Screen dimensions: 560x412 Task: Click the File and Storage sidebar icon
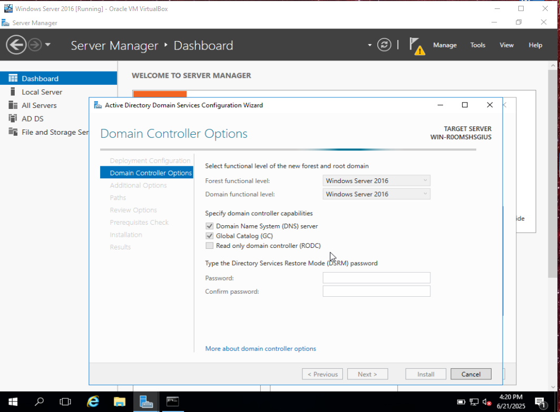(13, 132)
